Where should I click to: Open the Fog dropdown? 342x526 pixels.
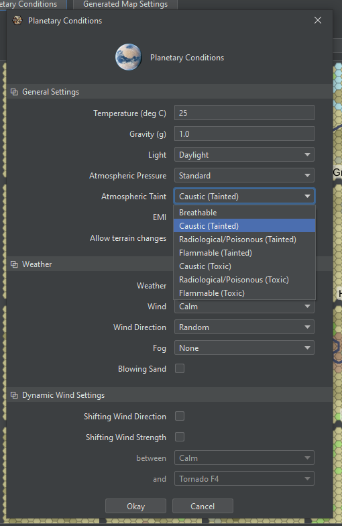[x=244, y=348]
